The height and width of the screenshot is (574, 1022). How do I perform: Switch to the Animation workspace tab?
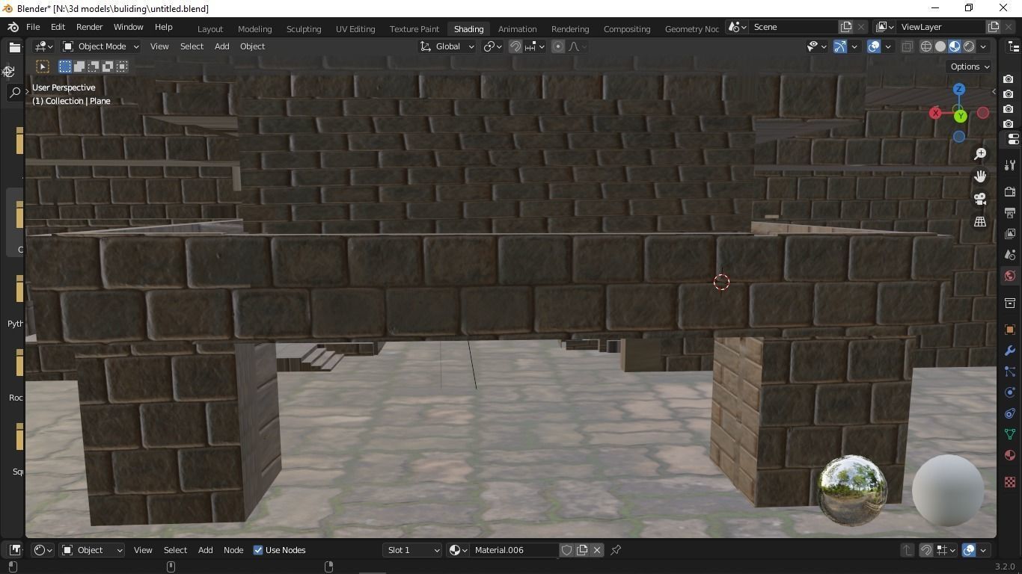(x=517, y=29)
